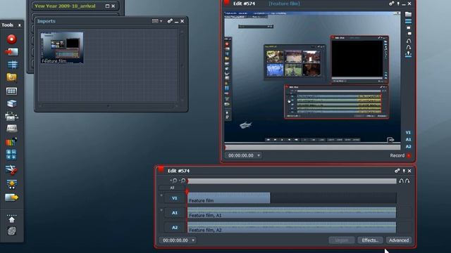Expand the arrow beside A1 track

[161, 210]
